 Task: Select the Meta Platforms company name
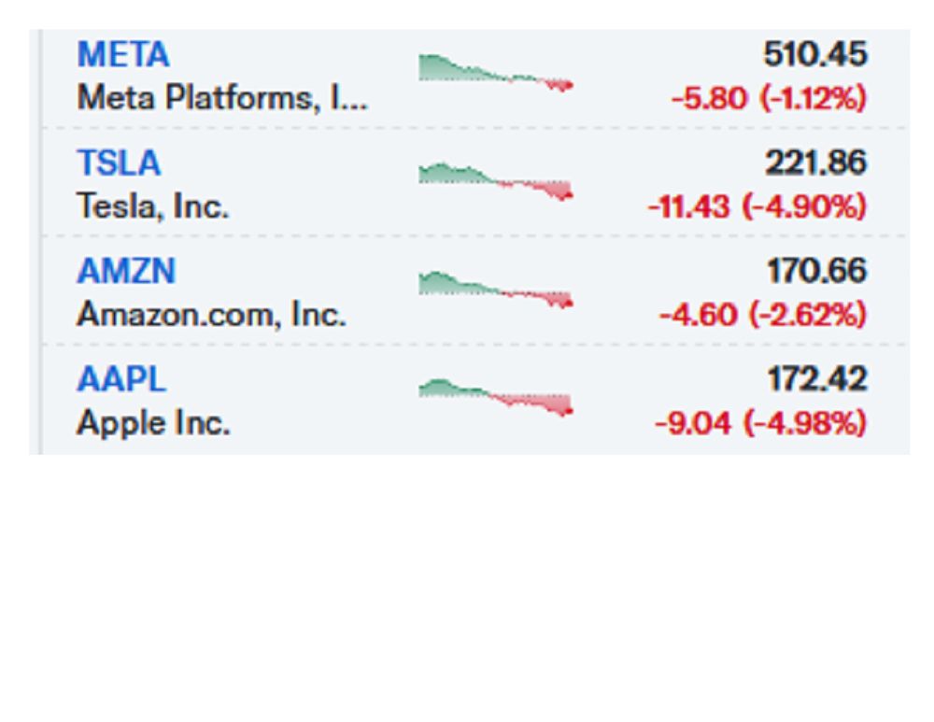pyautogui.click(x=222, y=98)
